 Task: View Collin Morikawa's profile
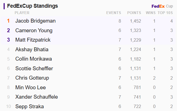[x=33, y=59]
